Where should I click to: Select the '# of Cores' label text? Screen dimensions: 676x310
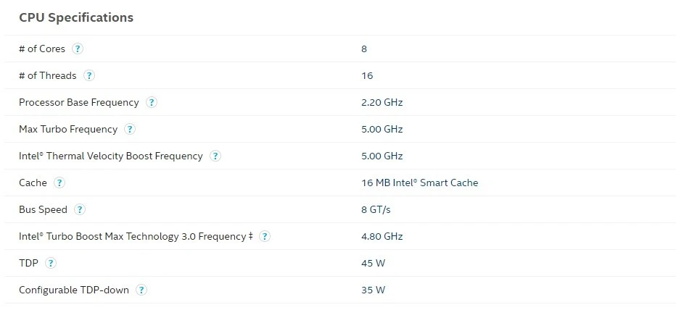[42, 49]
